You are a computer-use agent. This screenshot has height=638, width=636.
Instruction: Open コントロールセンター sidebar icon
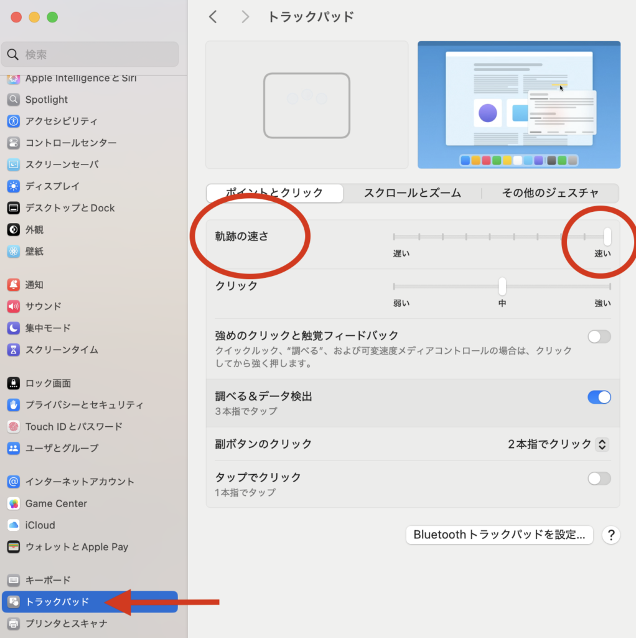tap(14, 143)
